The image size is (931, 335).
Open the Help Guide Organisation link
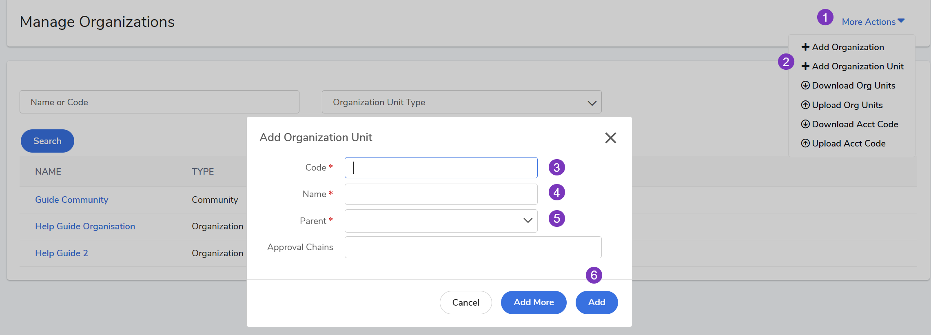(x=85, y=226)
